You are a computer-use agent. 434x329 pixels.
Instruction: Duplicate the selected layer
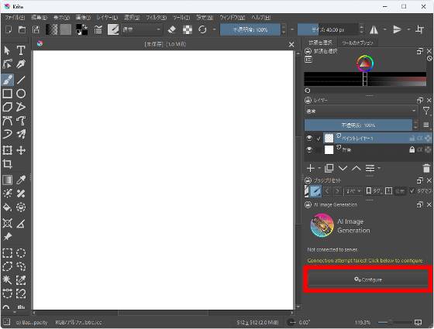click(329, 168)
